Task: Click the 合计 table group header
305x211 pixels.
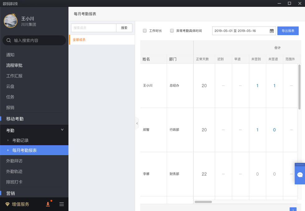Action: point(277,48)
